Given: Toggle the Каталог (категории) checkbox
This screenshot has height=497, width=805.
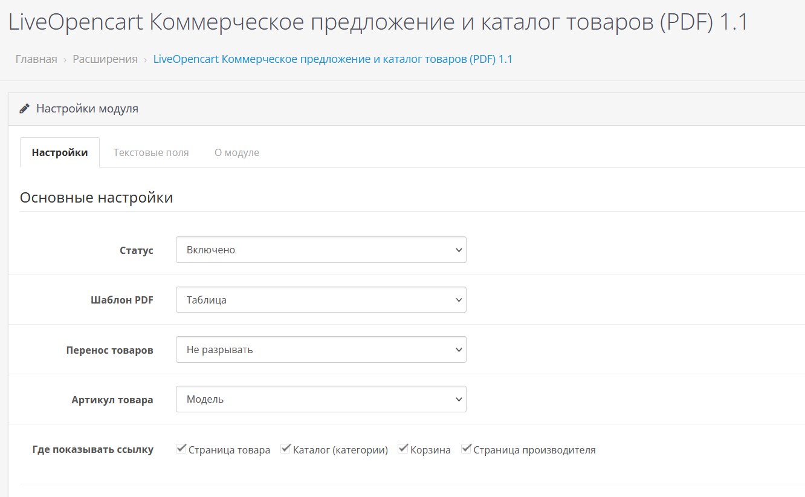Looking at the screenshot, I should pos(285,449).
